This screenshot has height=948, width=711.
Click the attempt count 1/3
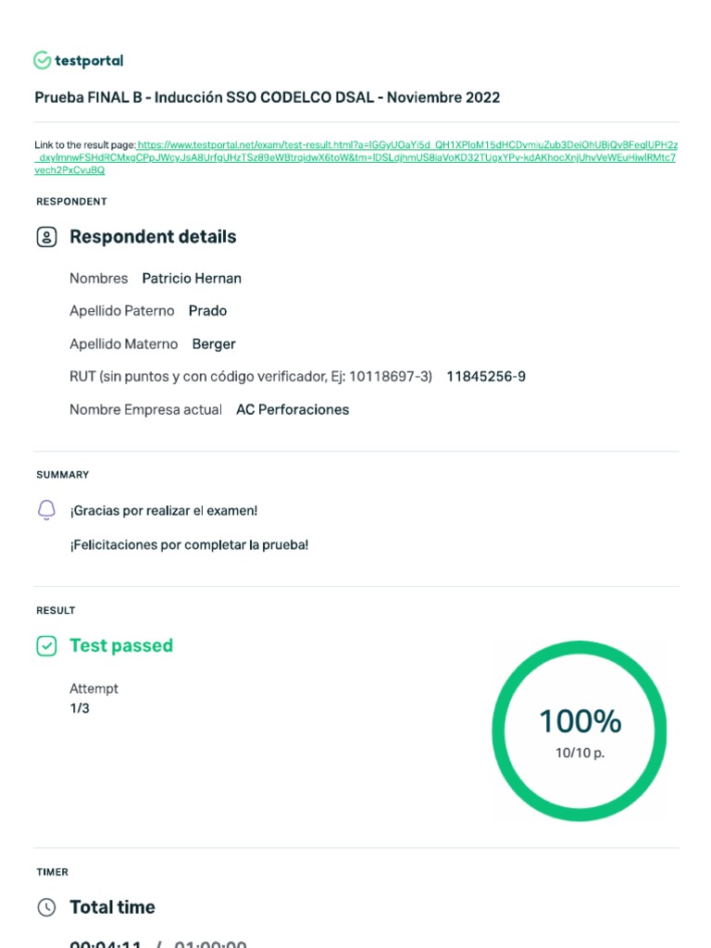click(x=80, y=709)
